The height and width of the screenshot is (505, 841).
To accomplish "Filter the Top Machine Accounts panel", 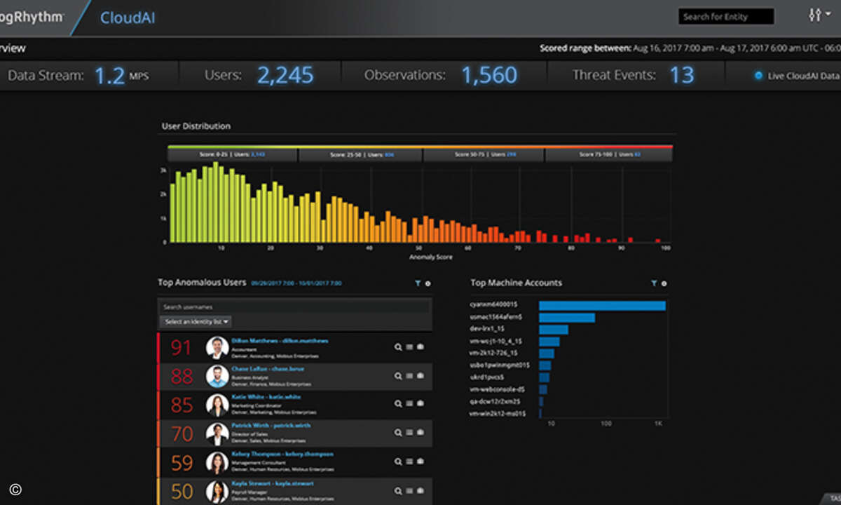I will coord(654,283).
